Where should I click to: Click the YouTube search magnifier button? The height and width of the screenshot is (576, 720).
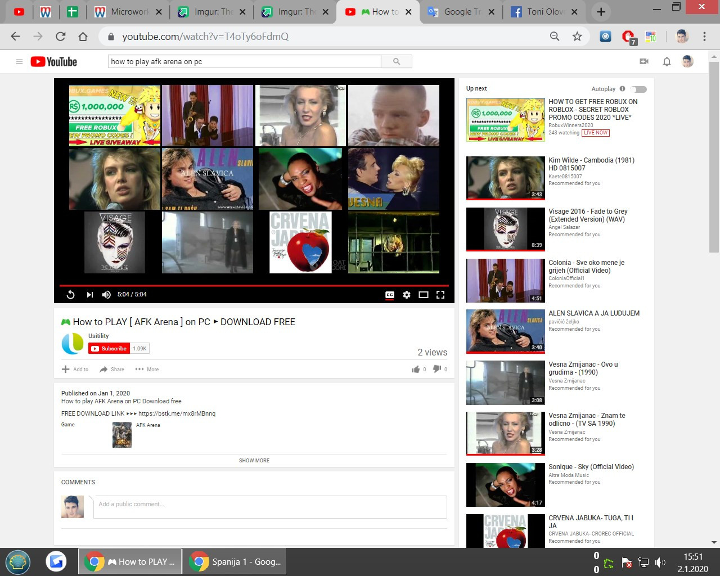coord(397,61)
